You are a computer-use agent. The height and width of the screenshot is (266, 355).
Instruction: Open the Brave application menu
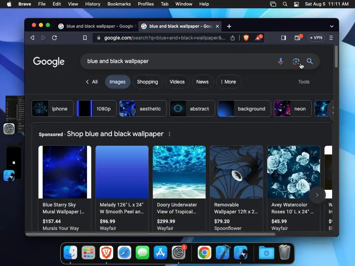click(25, 4)
